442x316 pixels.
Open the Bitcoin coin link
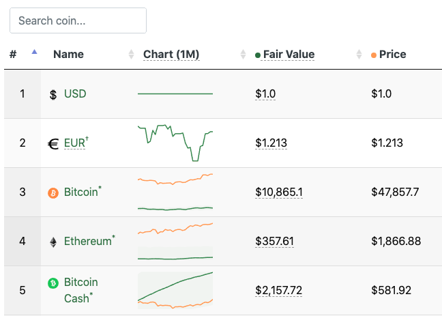(x=81, y=192)
